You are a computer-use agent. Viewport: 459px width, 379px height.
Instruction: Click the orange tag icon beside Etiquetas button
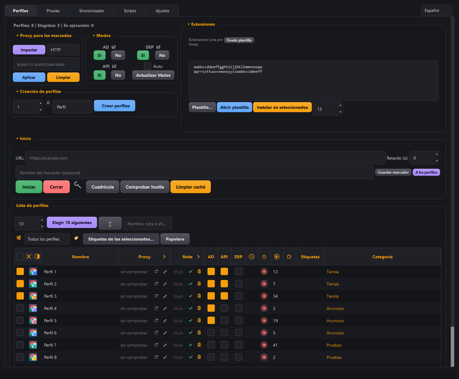pos(76,238)
